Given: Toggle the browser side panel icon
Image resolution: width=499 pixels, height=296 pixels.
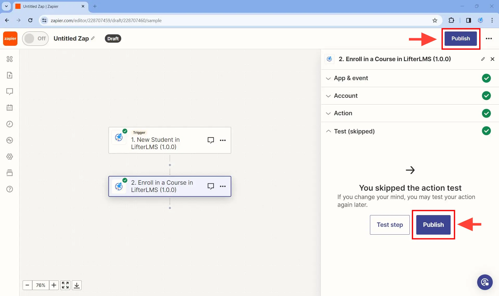Looking at the screenshot, I should (x=468, y=20).
